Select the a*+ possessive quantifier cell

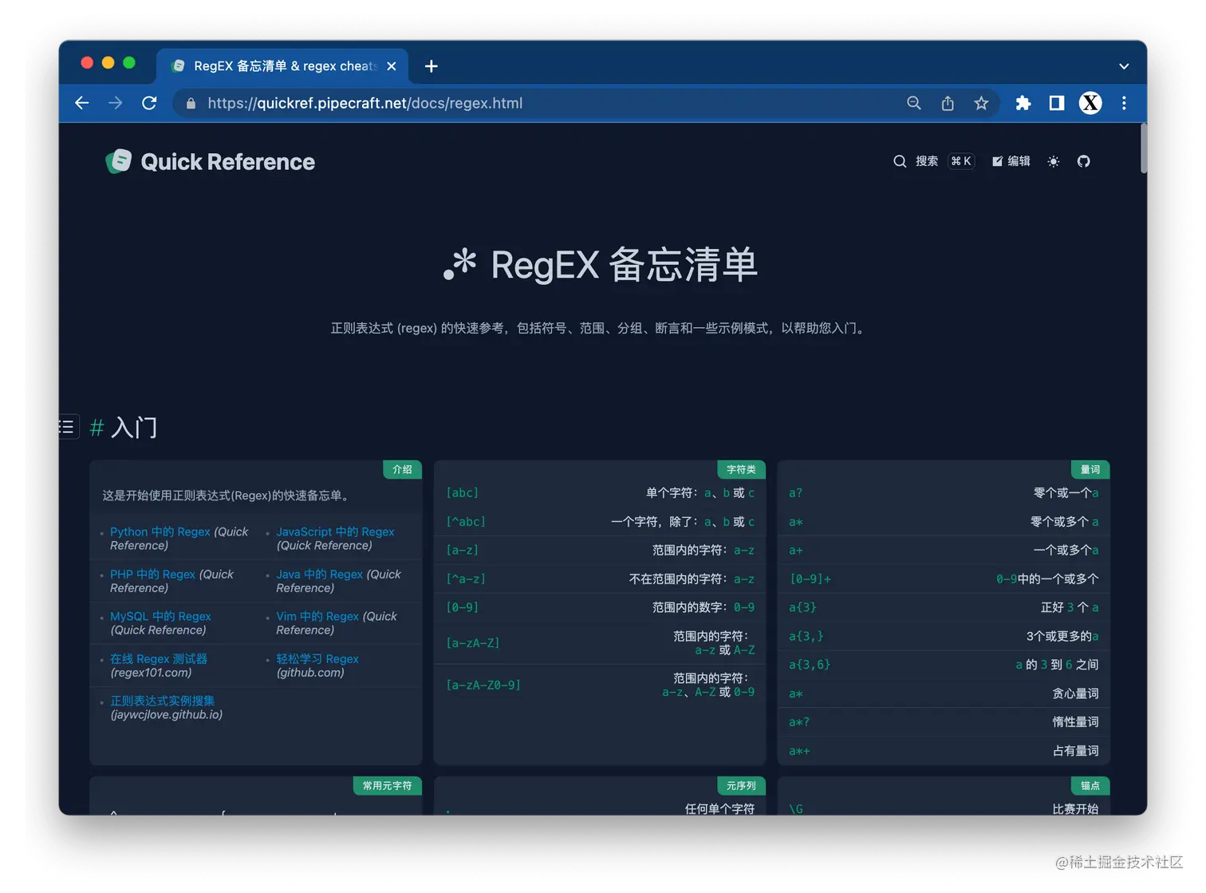799,750
